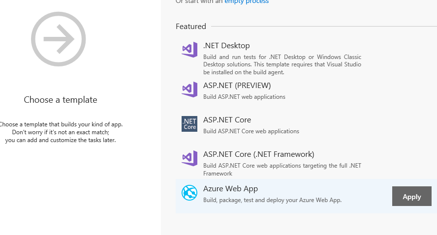The image size is (437, 235).
Task: Select ASP.NET Core (.NET Framework) template title
Action: [x=259, y=154]
